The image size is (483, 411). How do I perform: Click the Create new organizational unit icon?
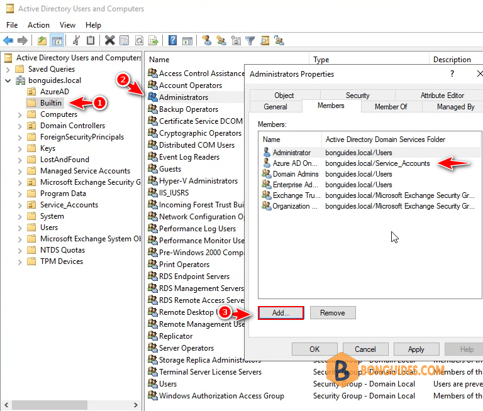(236, 40)
